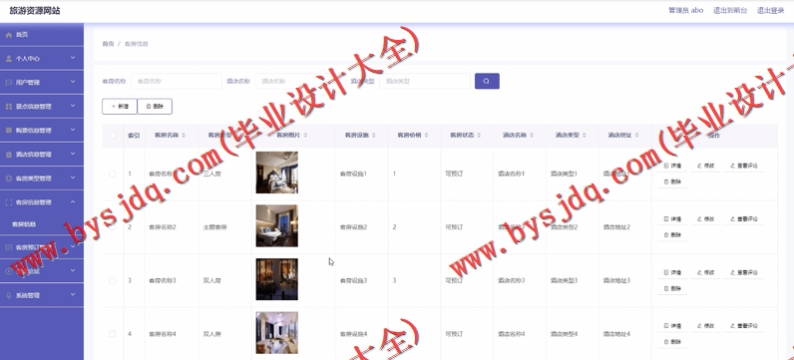Click the icon beside 酒店信息管理
The width and height of the screenshot is (794, 360).
click(9, 155)
